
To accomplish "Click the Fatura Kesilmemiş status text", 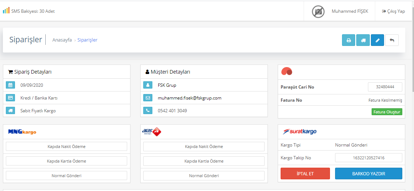I will 385,100.
